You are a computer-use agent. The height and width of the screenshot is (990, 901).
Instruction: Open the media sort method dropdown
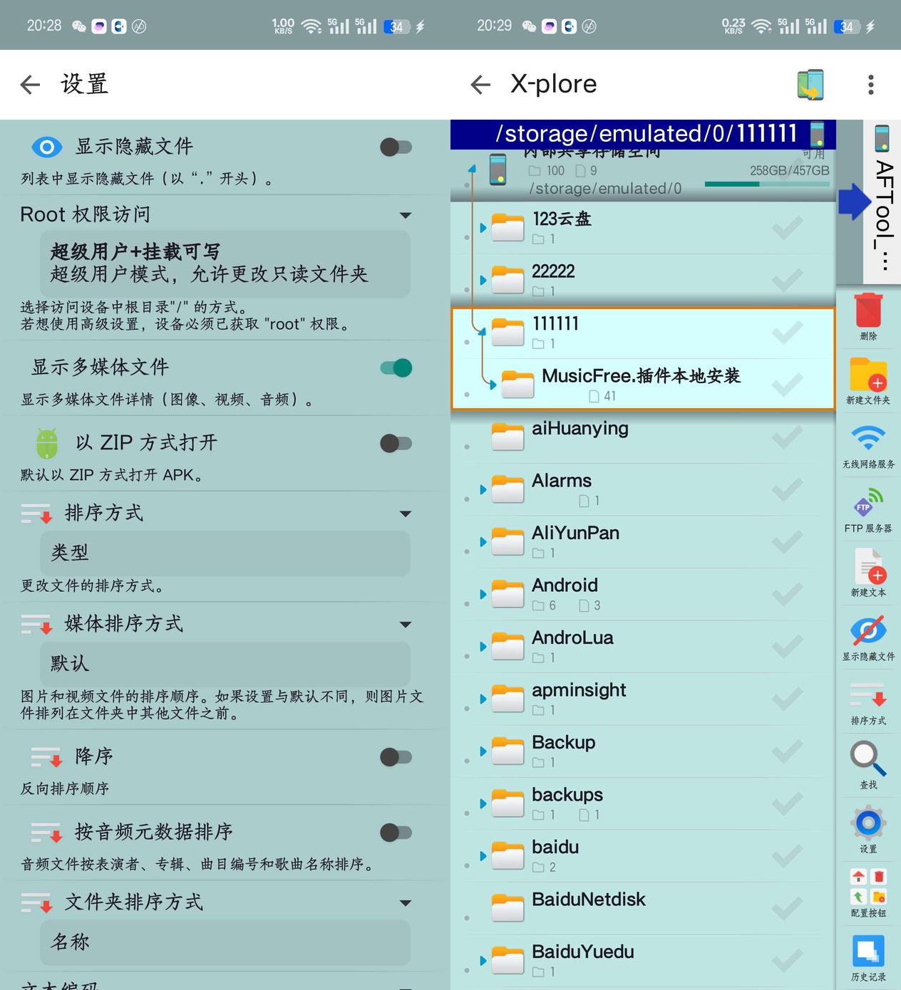pos(405,625)
